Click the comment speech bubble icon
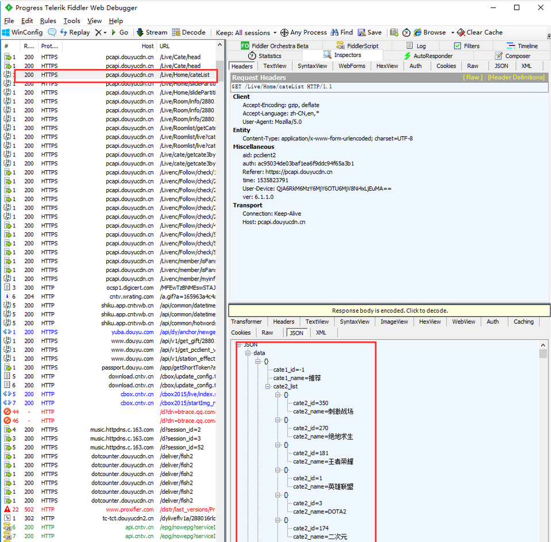 52,32
